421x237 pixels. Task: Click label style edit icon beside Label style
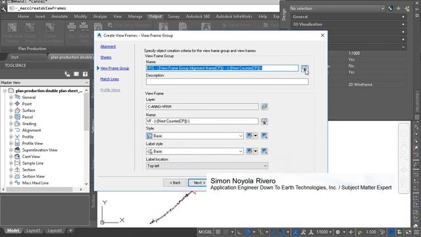(x=249, y=151)
